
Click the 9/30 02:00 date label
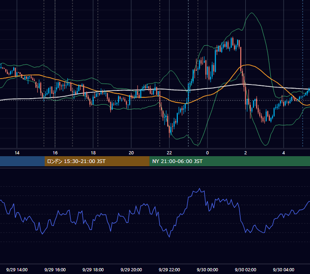point(246,269)
